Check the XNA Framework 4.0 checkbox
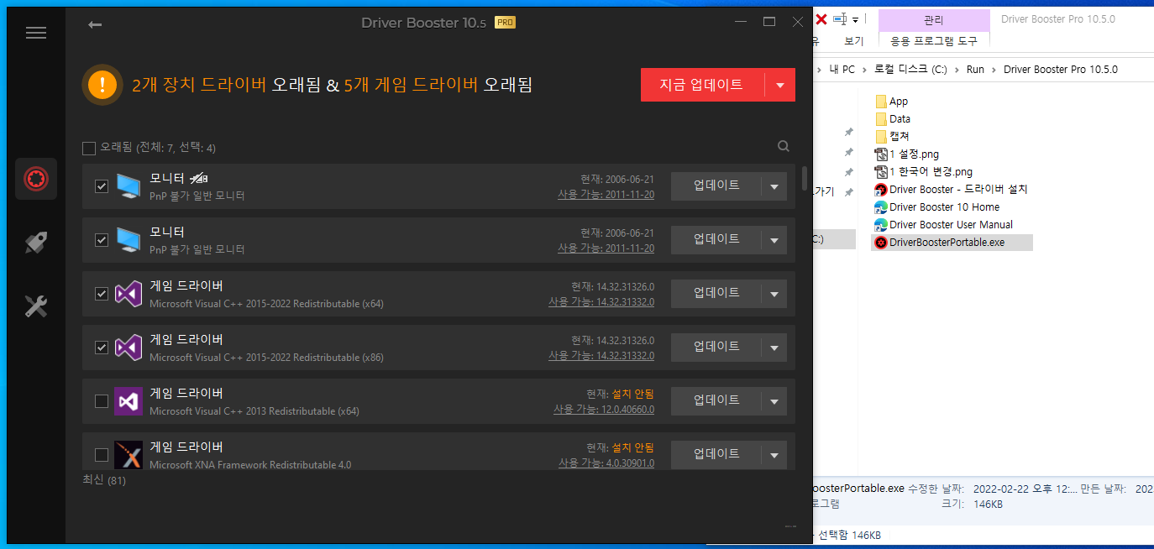The image size is (1154, 549). click(102, 455)
